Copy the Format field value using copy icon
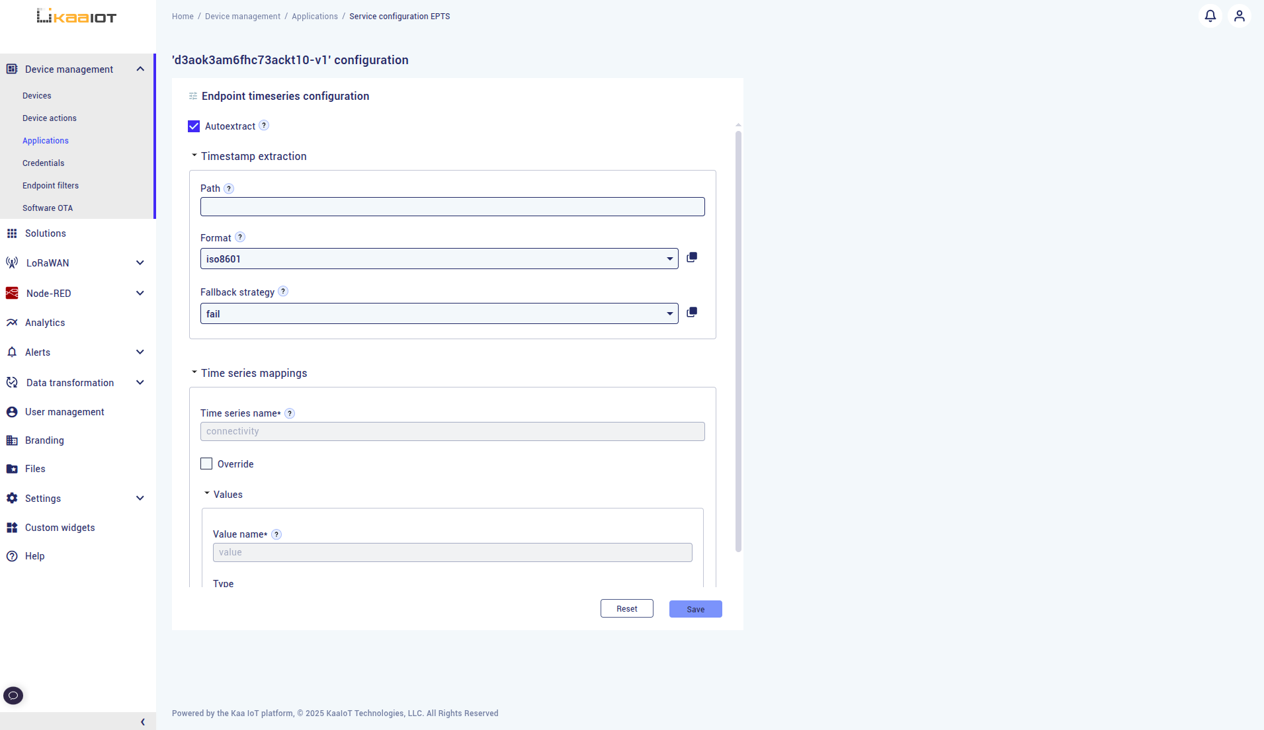This screenshot has height=730, width=1264. (x=692, y=257)
